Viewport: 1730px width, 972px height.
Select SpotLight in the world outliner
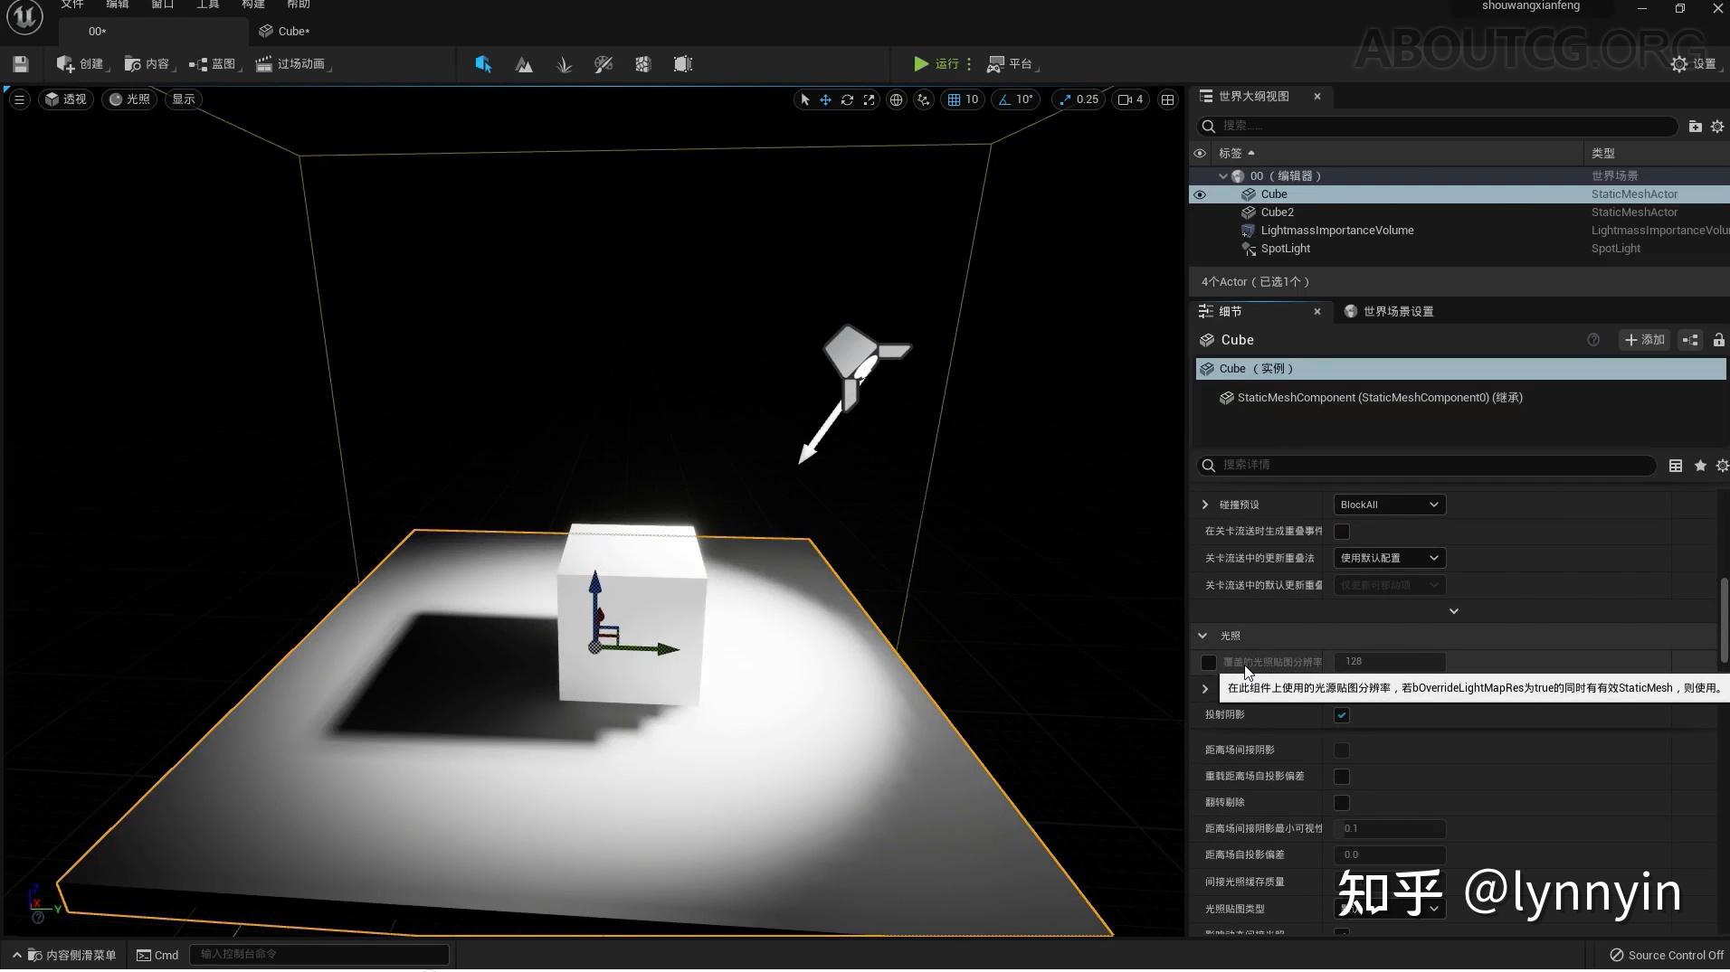pos(1285,249)
